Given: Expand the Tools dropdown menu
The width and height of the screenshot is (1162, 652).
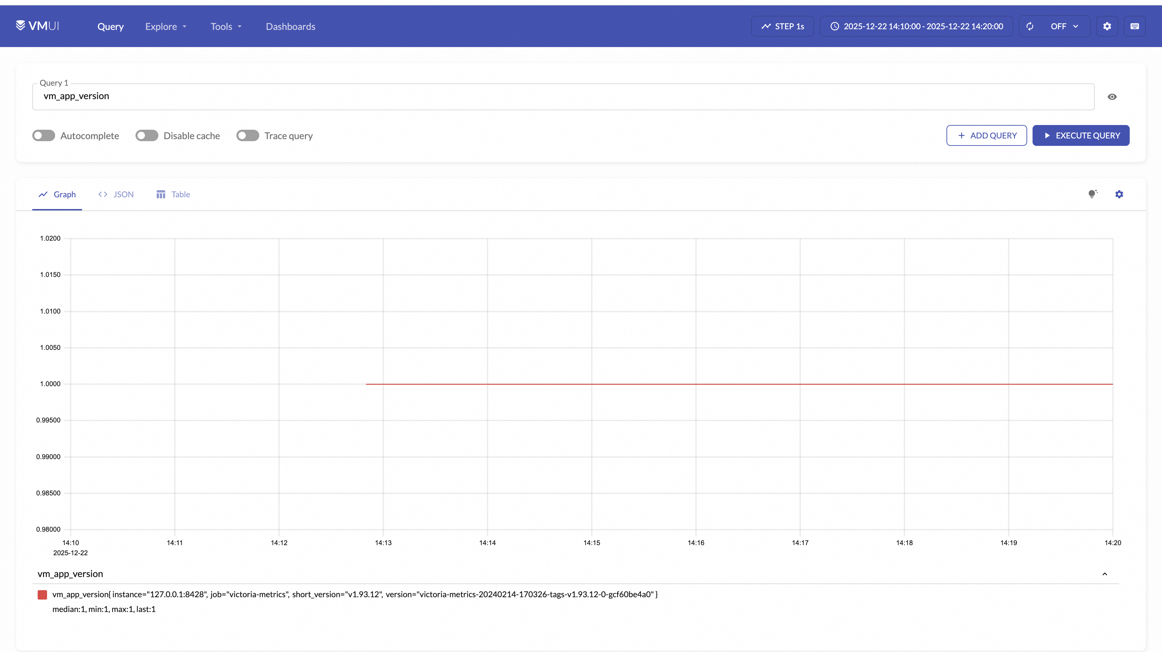Looking at the screenshot, I should 226,27.
